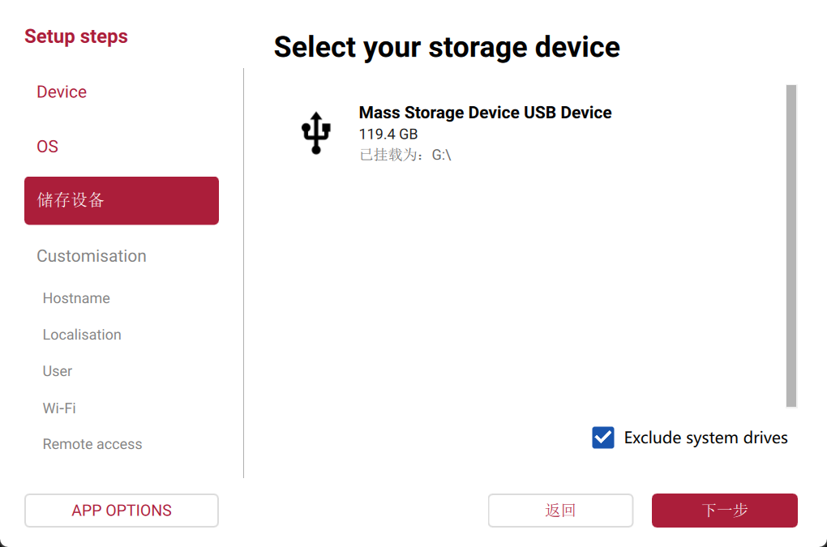Click the mounted as G:\ label
This screenshot has height=547, width=827.
click(x=405, y=155)
